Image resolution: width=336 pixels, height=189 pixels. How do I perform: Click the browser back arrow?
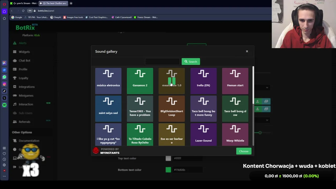point(12,11)
